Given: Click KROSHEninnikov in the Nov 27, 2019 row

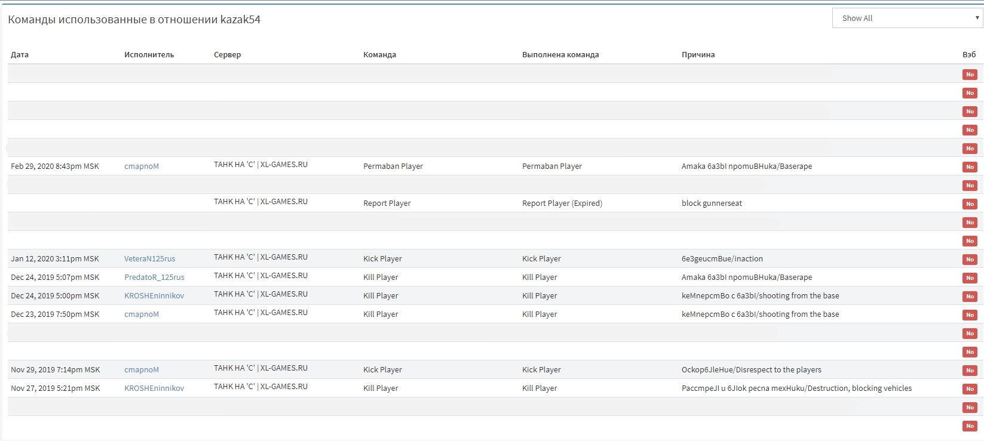Looking at the screenshot, I should pos(154,388).
